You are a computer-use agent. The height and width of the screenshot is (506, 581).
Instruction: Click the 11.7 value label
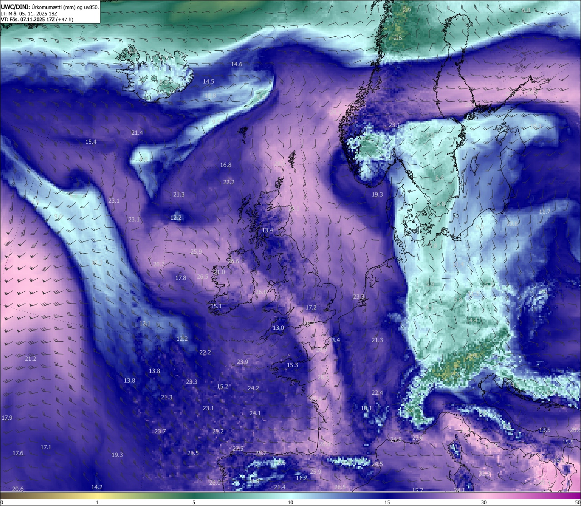tap(545, 212)
